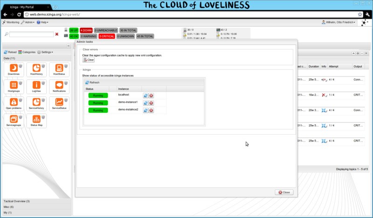
Task: Go back in browser history
Action: click(x=5, y=14)
